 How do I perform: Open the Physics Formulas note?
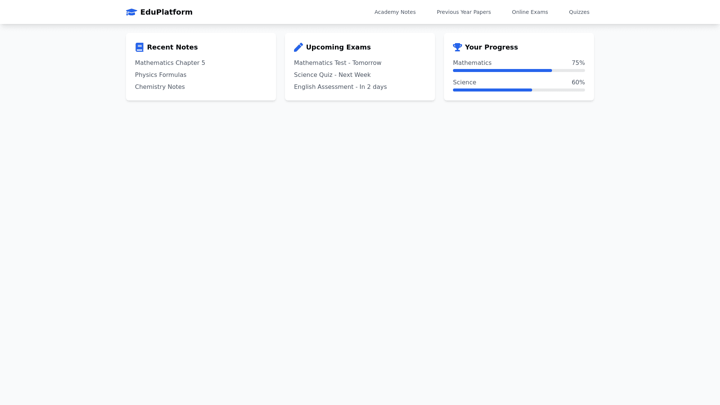coord(160,75)
